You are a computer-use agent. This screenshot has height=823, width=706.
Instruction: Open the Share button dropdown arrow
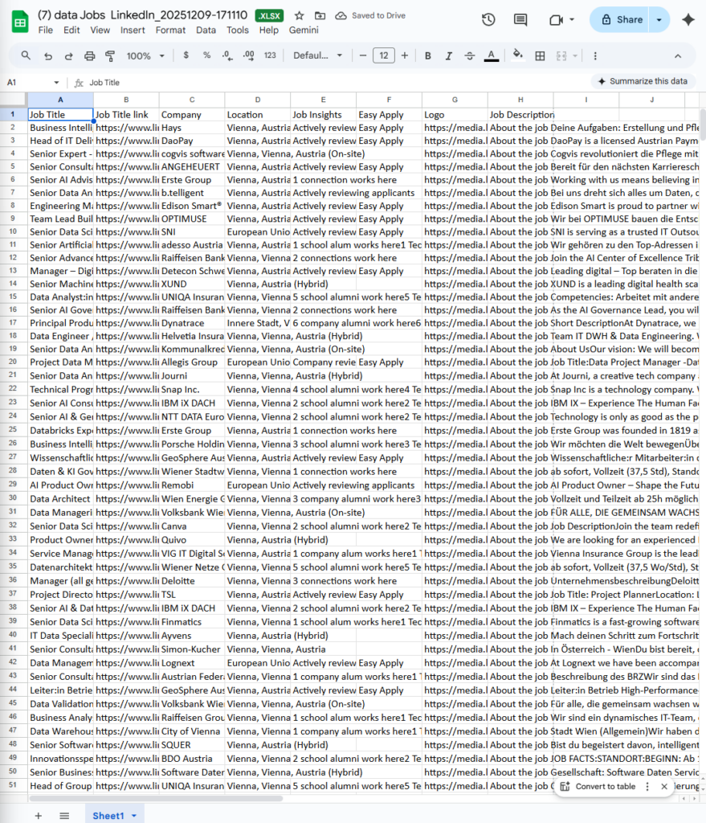[x=660, y=19]
